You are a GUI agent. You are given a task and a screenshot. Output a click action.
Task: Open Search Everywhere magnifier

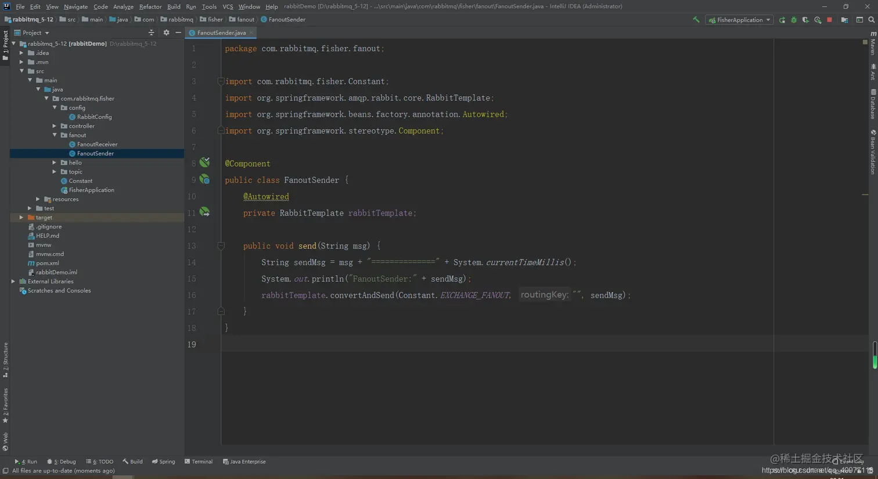[871, 20]
